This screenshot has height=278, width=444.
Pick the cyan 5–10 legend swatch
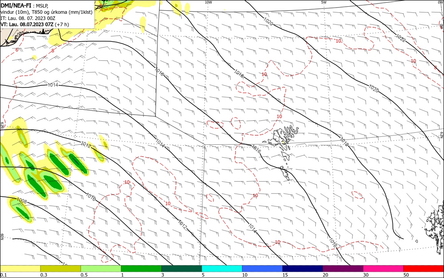[x=222, y=269]
